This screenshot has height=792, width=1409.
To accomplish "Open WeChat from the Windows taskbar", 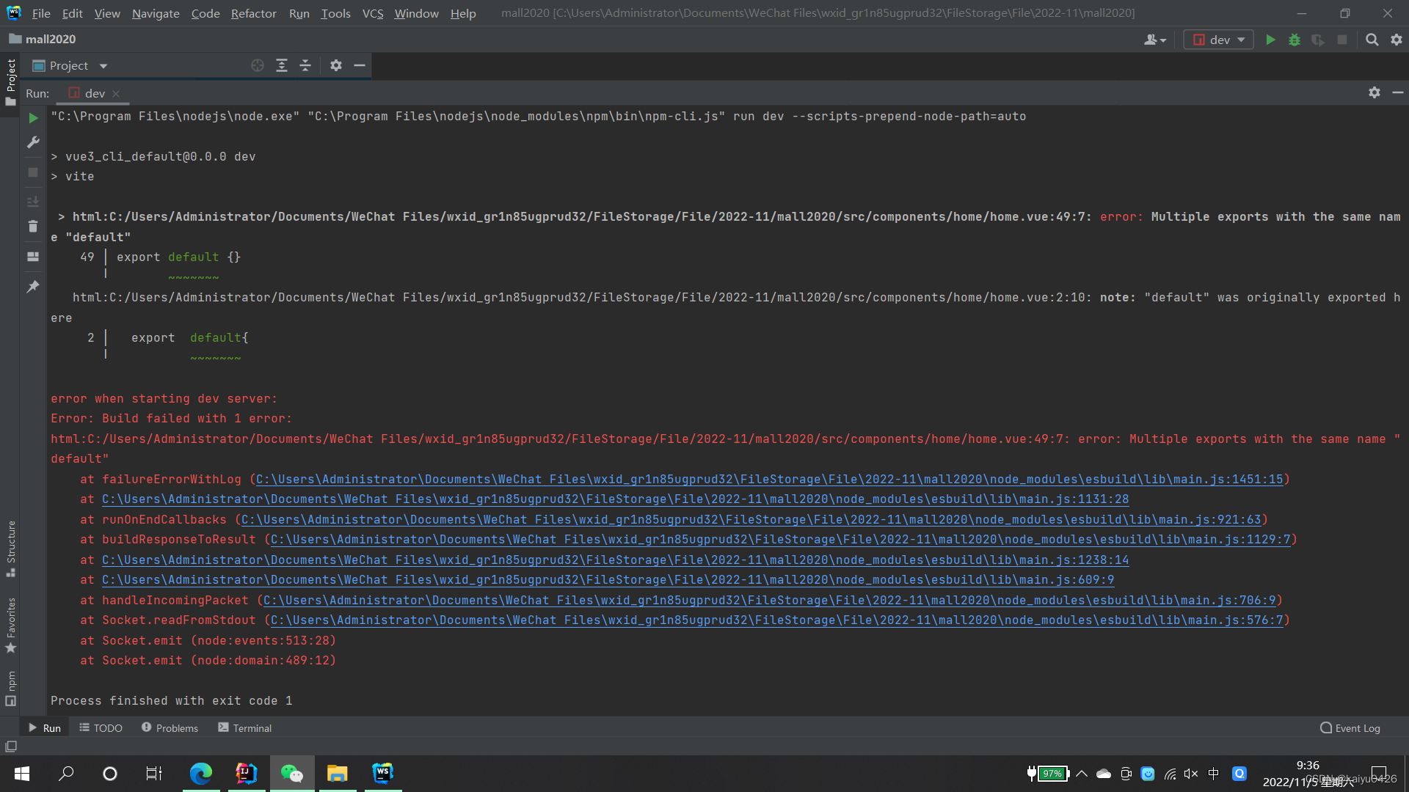I will pos(291,773).
